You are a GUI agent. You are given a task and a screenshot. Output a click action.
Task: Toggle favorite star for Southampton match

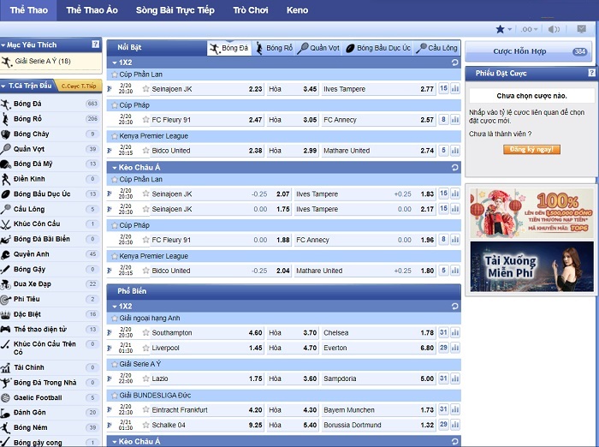click(145, 333)
